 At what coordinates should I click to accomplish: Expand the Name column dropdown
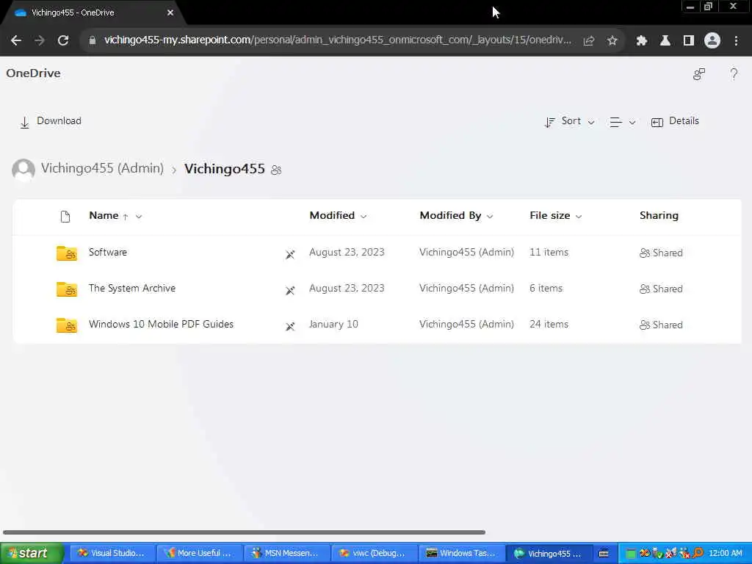tap(139, 217)
